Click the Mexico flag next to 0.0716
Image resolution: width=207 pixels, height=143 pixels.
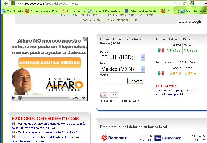click(161, 73)
